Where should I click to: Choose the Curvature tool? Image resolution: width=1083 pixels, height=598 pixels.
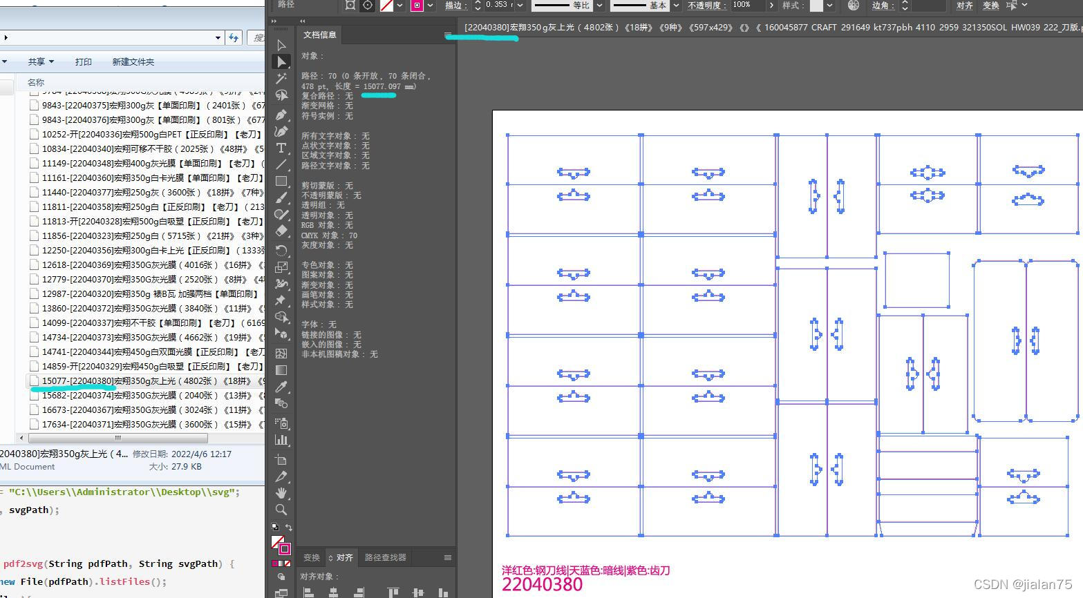pyautogui.click(x=281, y=131)
